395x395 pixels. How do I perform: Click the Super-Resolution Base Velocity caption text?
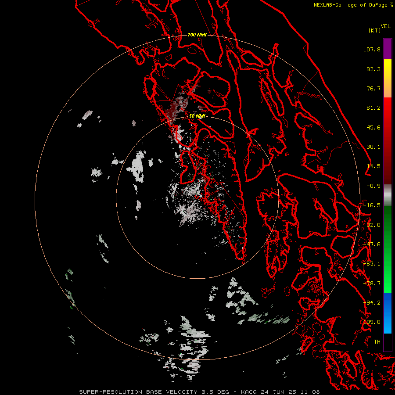pos(199,392)
